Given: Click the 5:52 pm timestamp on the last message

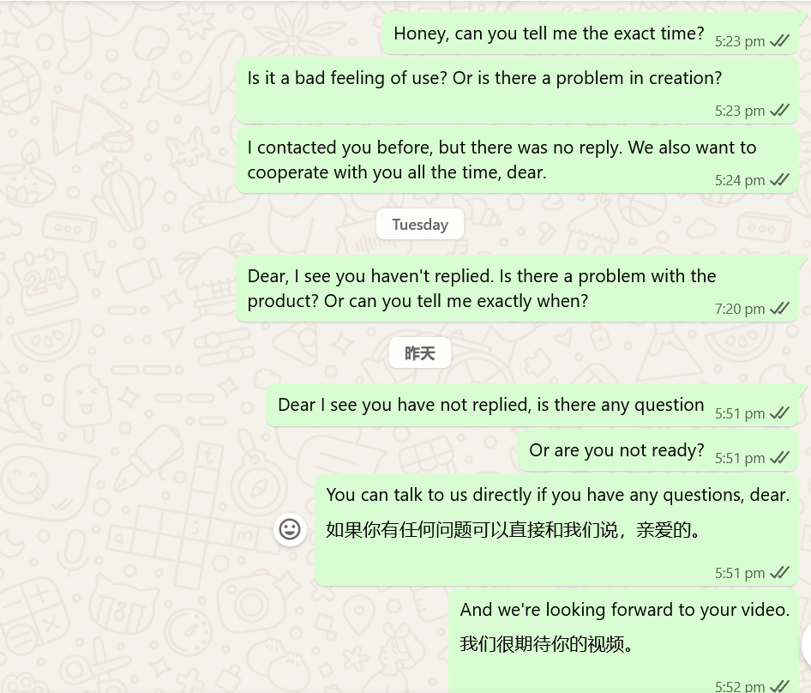Looking at the screenshot, I should click(739, 685).
